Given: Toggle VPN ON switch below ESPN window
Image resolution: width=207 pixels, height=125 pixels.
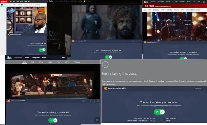Looking at the screenshot, I should [42, 50].
